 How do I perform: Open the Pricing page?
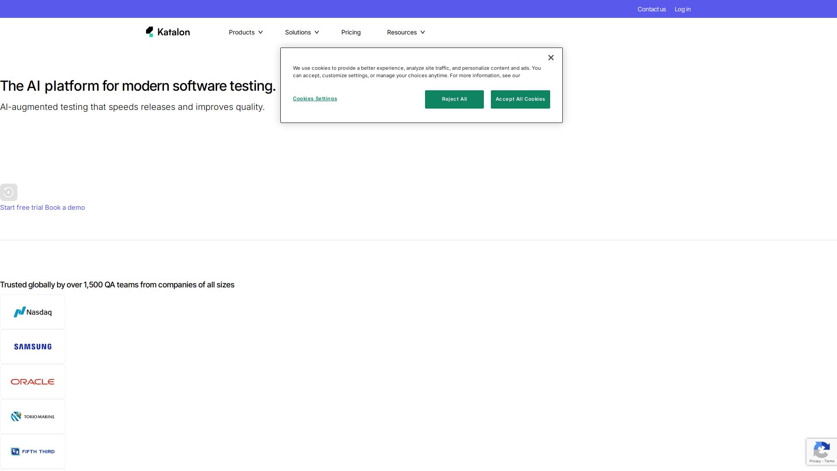(350, 32)
